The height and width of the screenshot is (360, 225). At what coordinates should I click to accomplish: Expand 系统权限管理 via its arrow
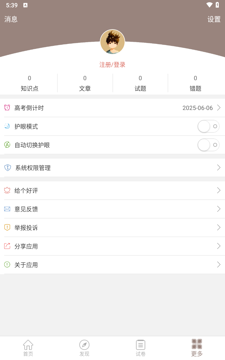(219, 168)
